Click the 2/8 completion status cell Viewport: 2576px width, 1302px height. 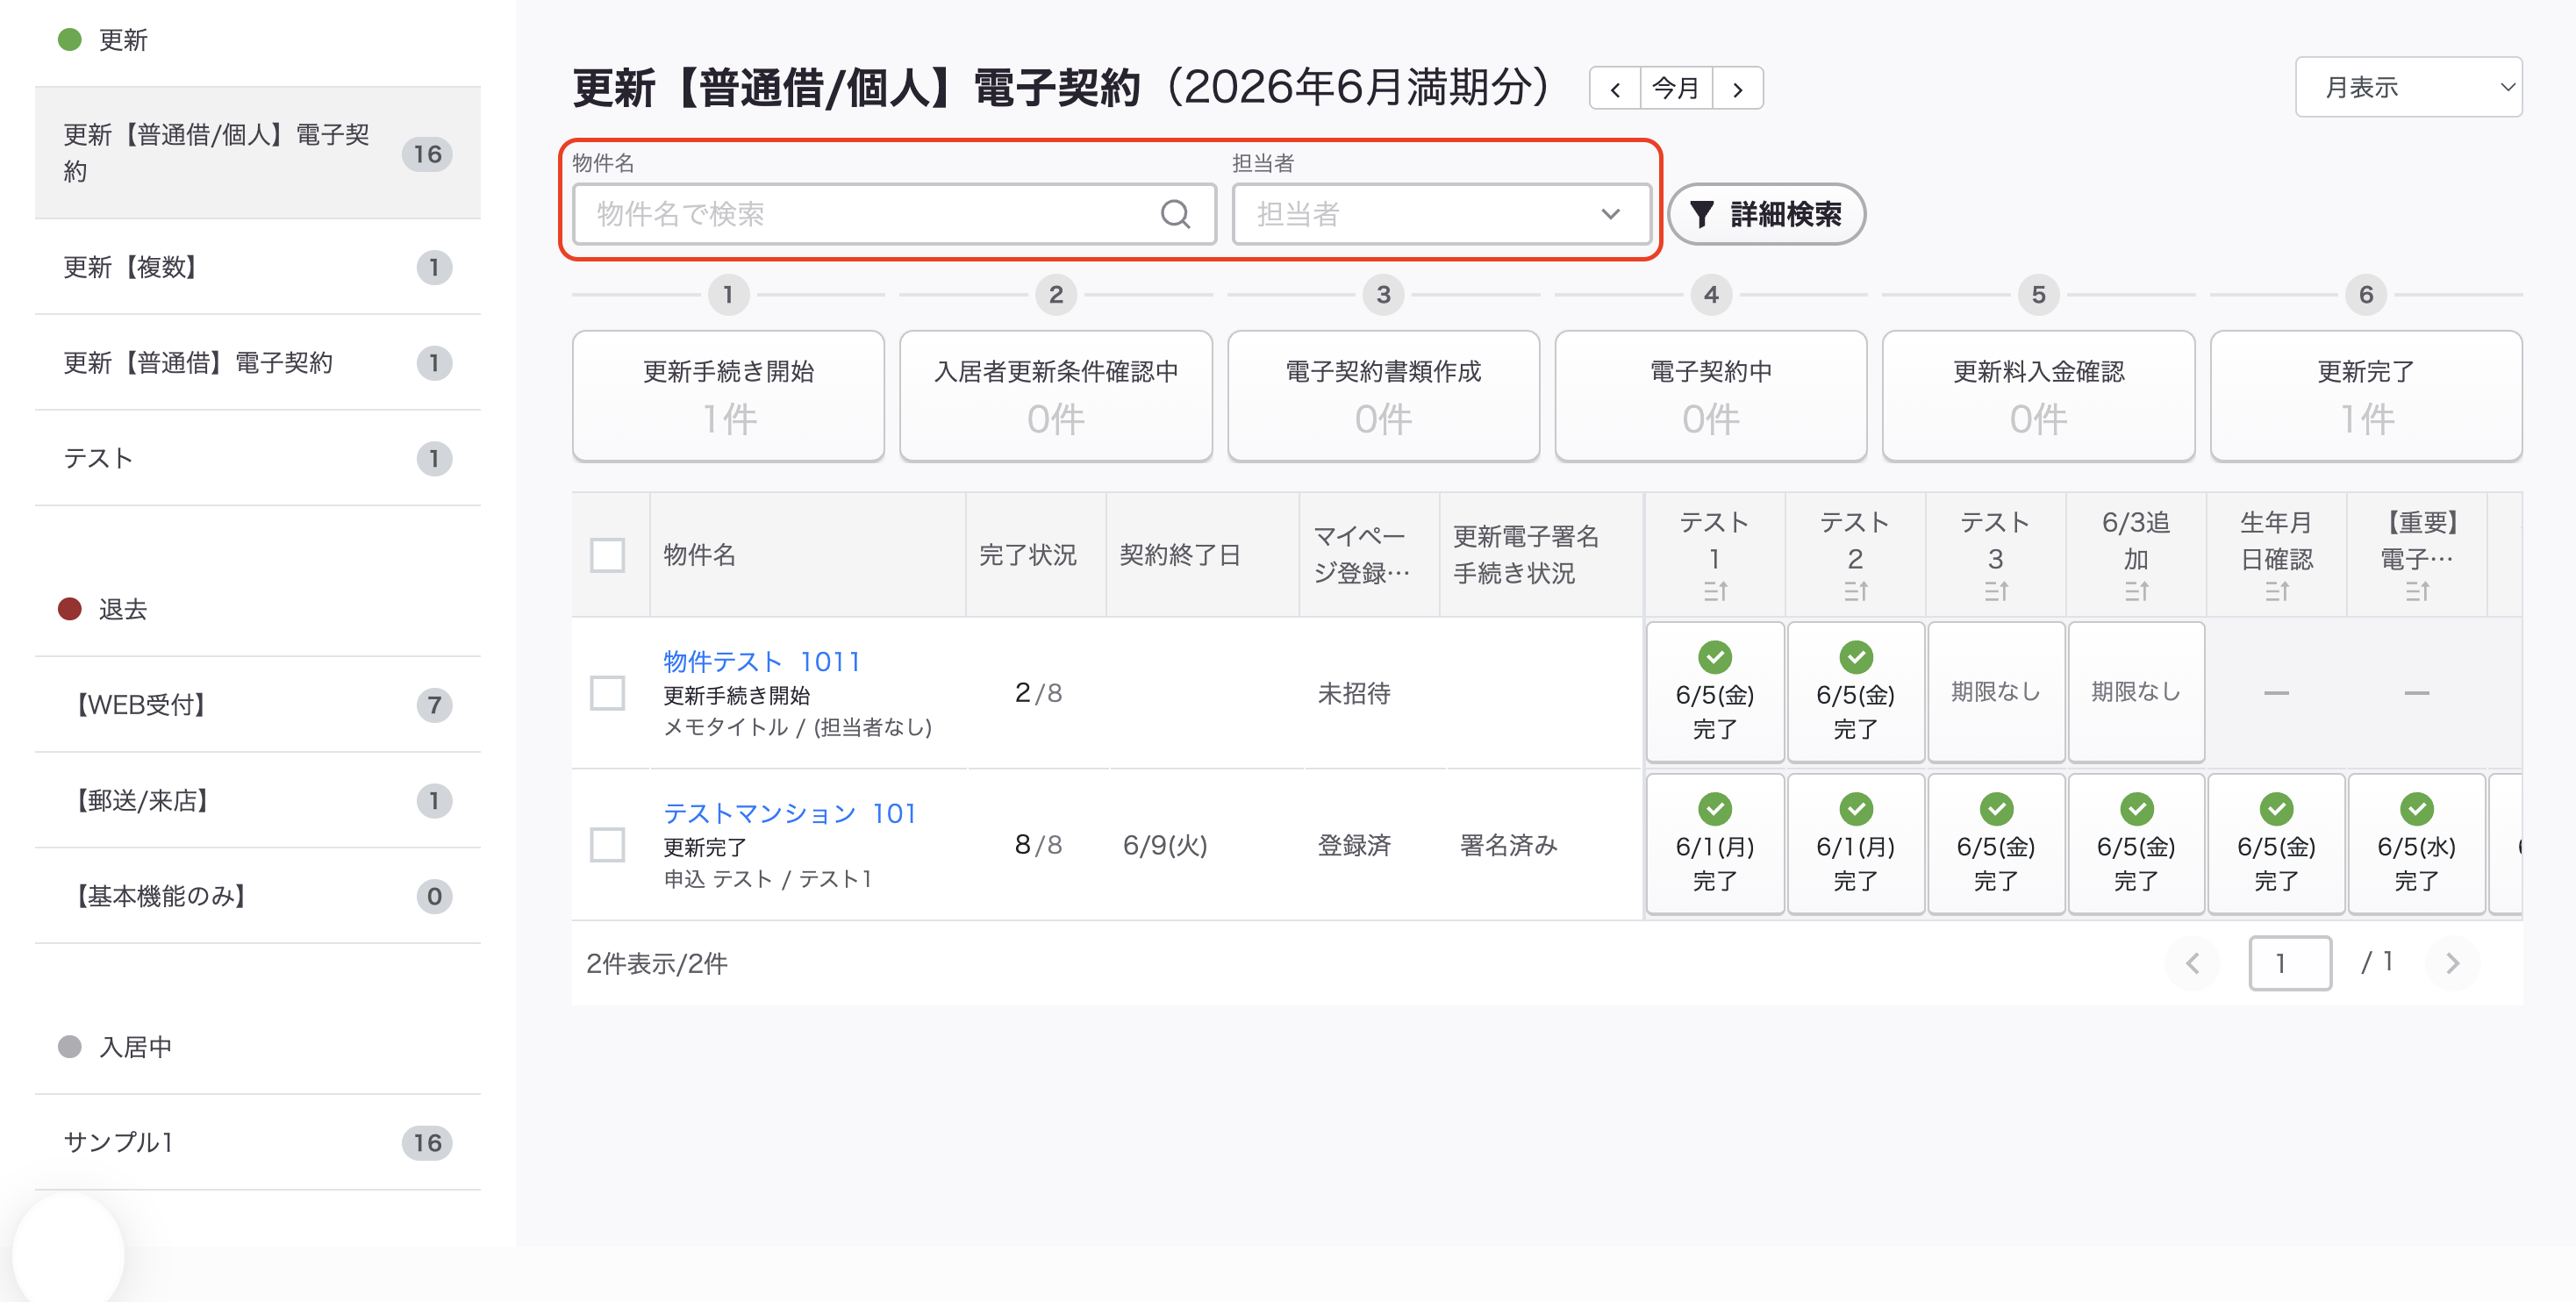click(1038, 693)
